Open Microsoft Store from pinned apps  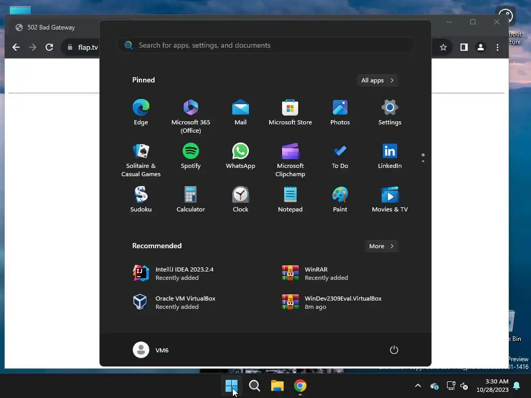point(290,112)
